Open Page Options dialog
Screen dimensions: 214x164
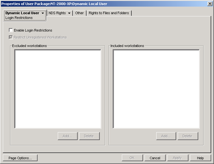(20, 158)
